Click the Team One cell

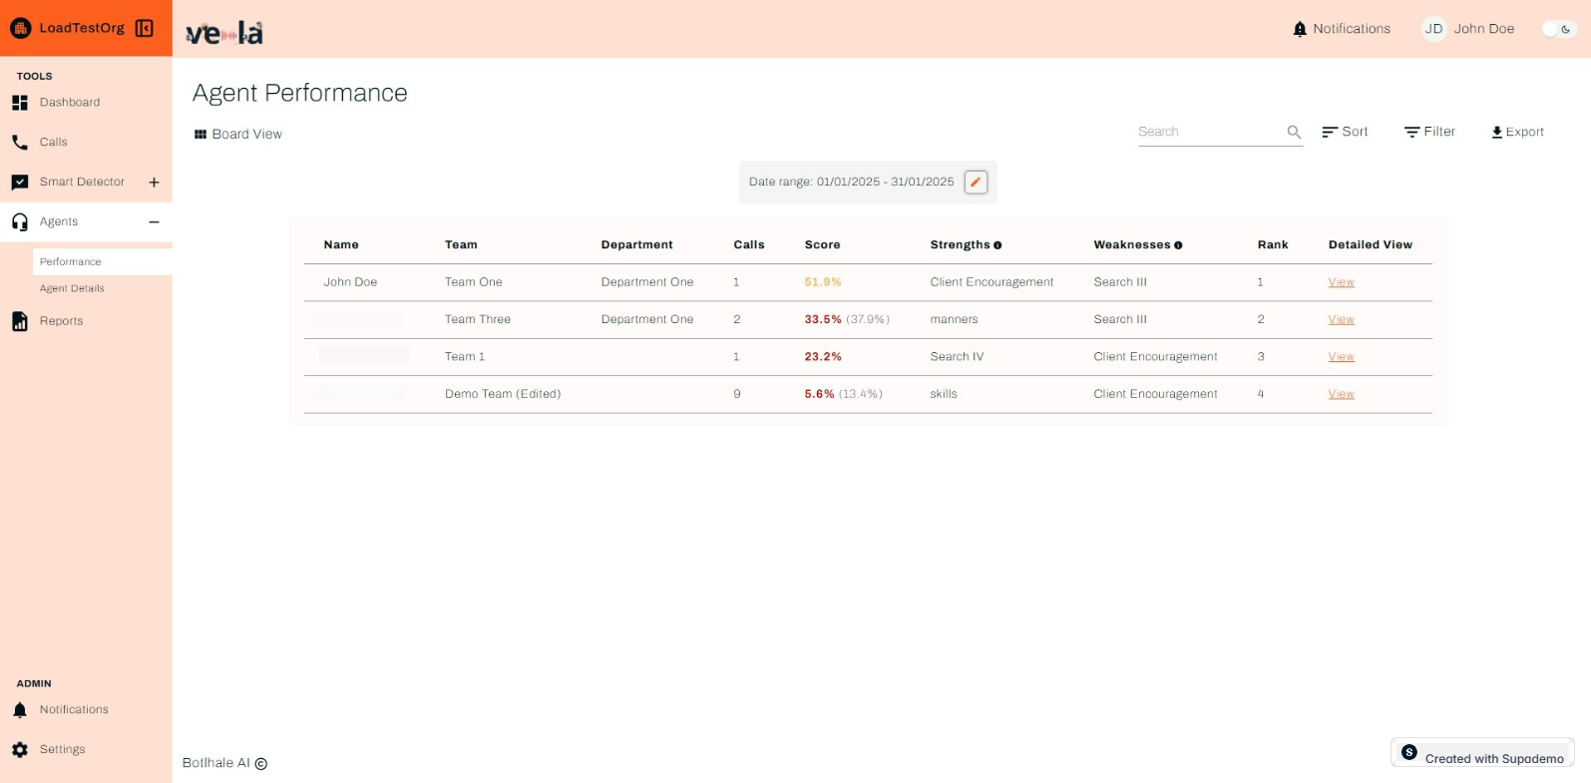click(474, 282)
